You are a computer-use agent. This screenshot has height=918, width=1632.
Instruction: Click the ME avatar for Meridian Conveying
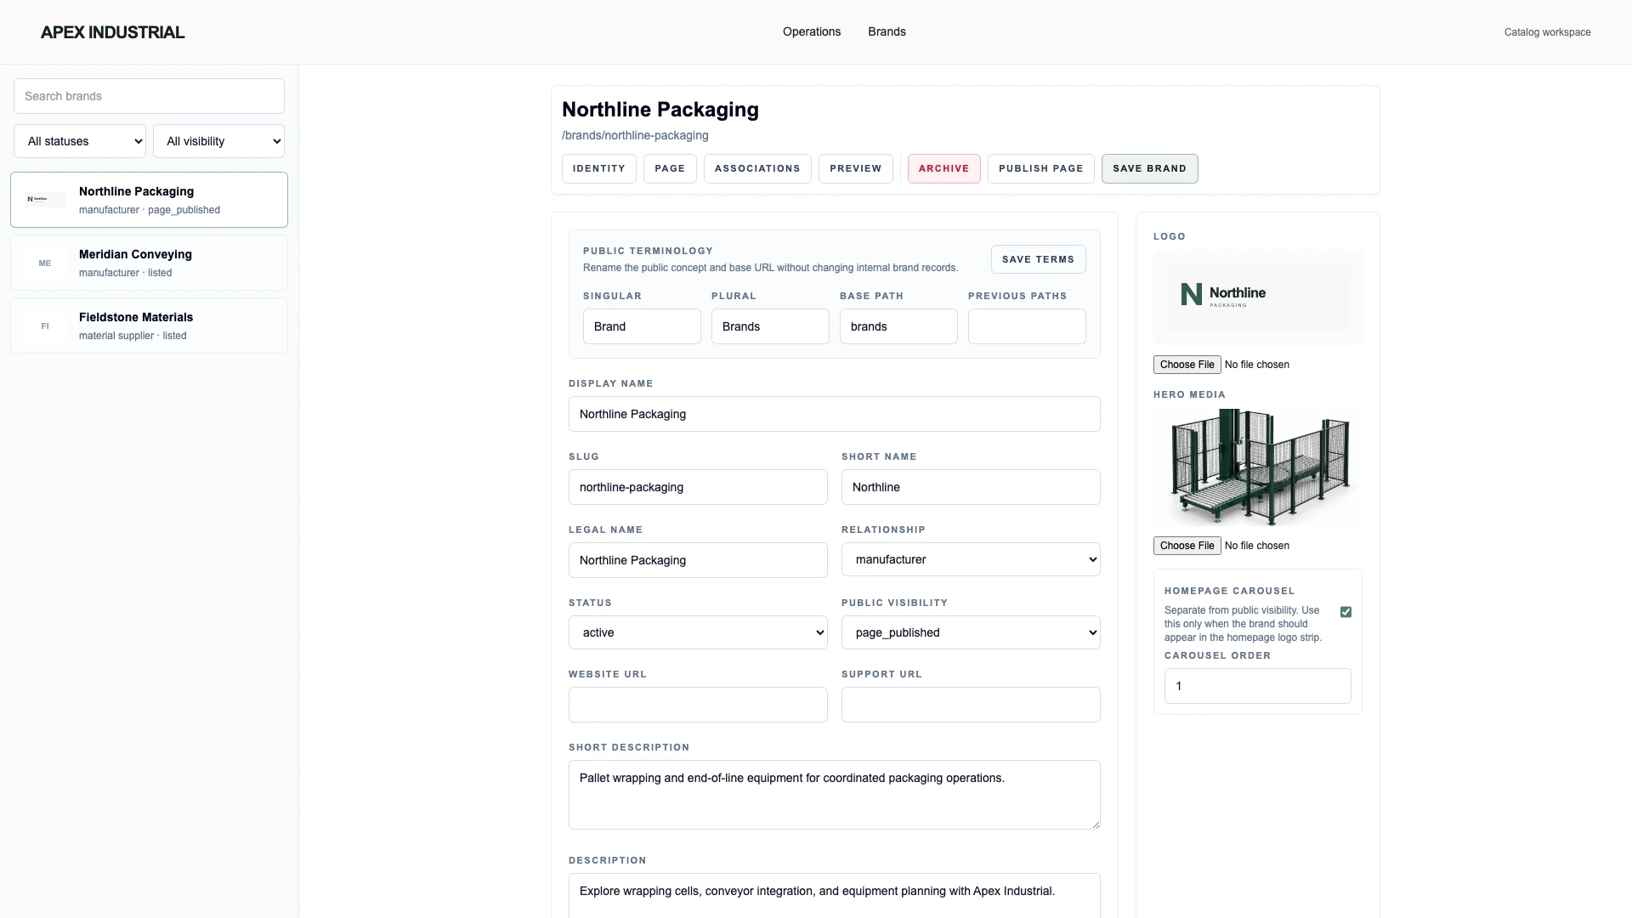pos(45,263)
